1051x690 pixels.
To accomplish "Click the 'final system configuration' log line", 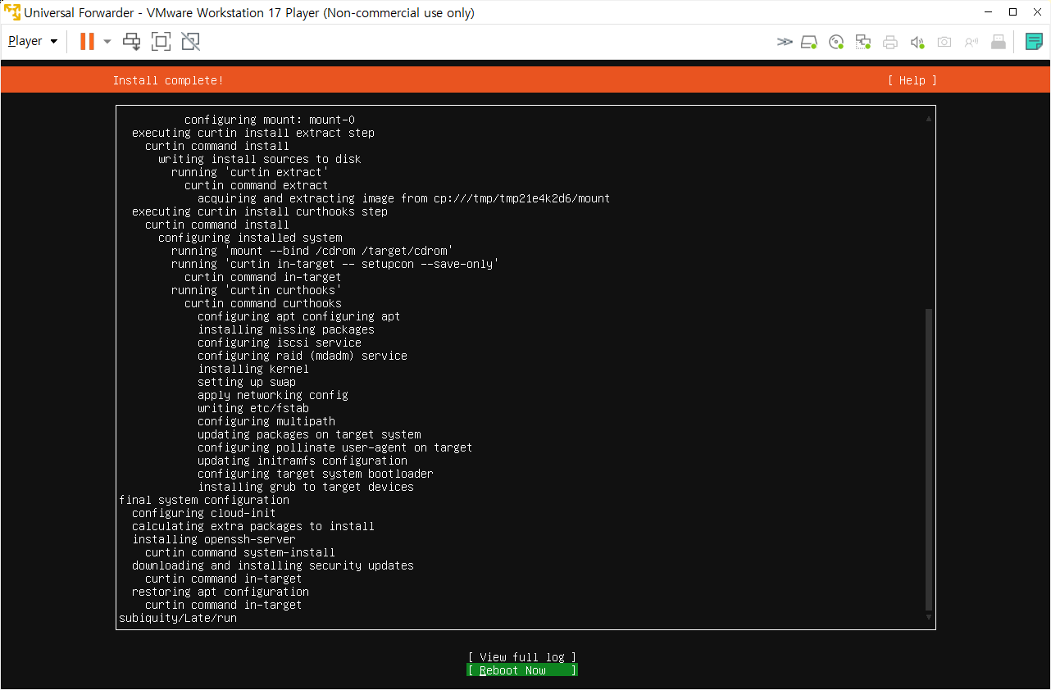I will coord(204,500).
